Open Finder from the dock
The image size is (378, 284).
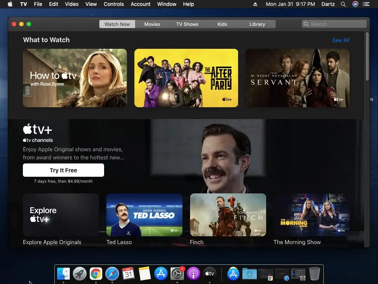[x=63, y=274]
